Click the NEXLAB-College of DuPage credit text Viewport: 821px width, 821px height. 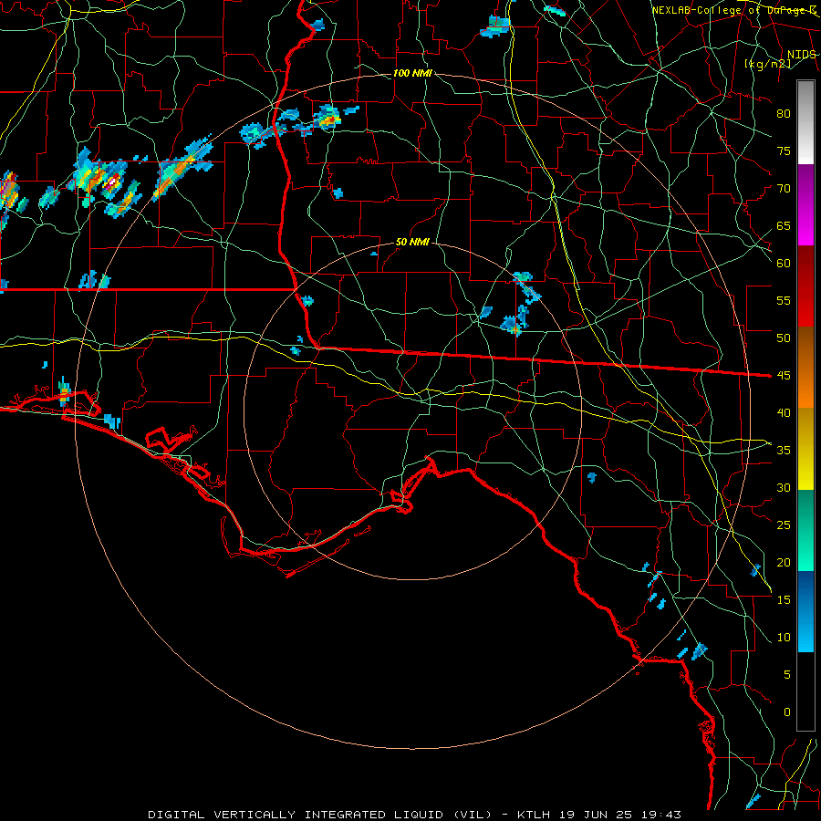coord(734,10)
